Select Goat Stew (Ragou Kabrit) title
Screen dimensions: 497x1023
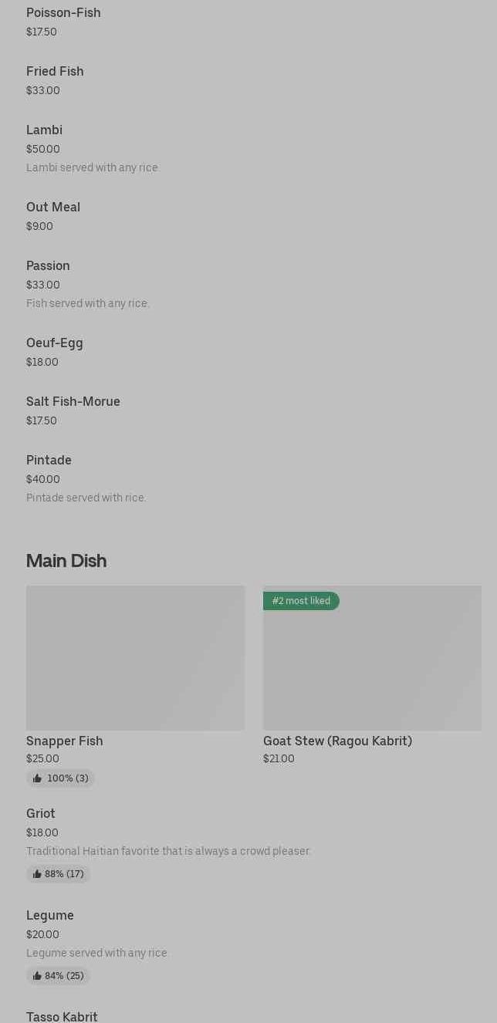click(337, 741)
